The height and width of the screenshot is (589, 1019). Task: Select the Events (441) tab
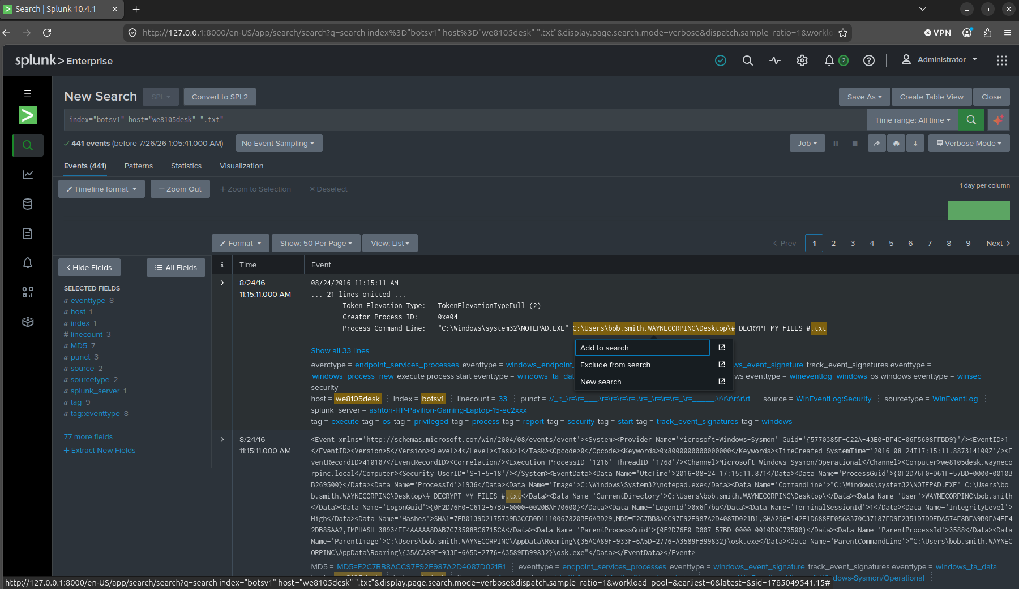coord(85,166)
